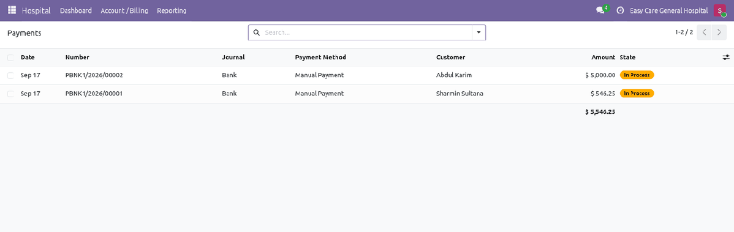Open the user avatar menu

(720, 11)
